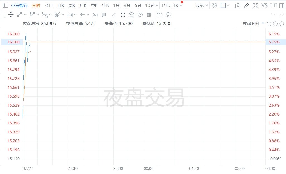
Task: Zoom in chart with plus icon
Action: [282, 24]
